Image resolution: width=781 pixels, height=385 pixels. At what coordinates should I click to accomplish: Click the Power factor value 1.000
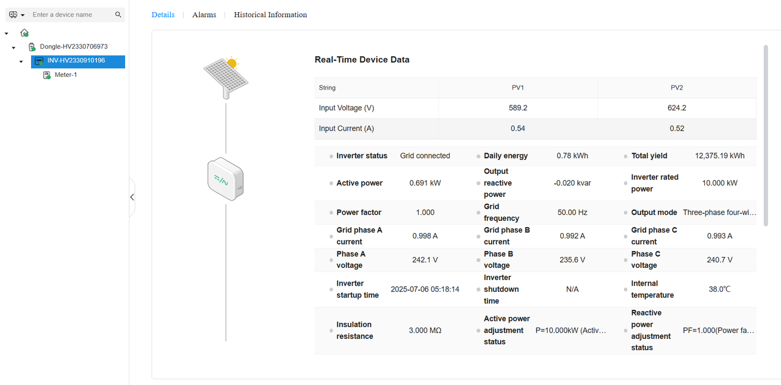pos(425,212)
